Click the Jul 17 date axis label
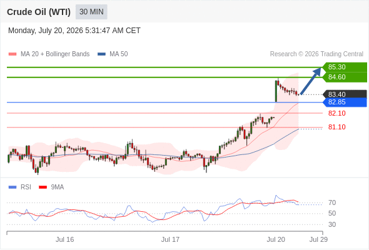 coord(170,239)
